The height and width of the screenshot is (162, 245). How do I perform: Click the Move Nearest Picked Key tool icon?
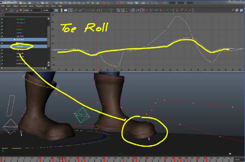pos(3,10)
